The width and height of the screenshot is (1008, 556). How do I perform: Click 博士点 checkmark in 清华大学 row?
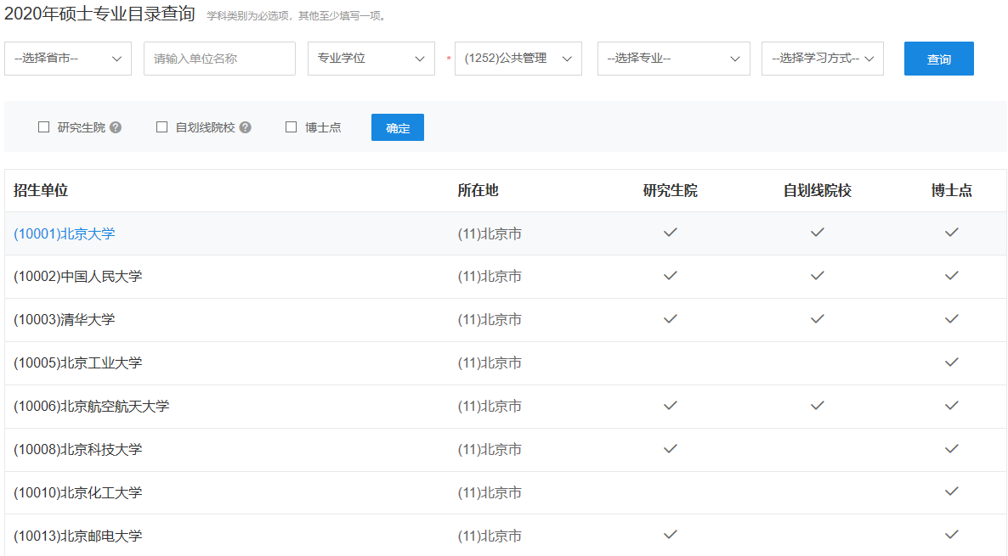(x=951, y=318)
